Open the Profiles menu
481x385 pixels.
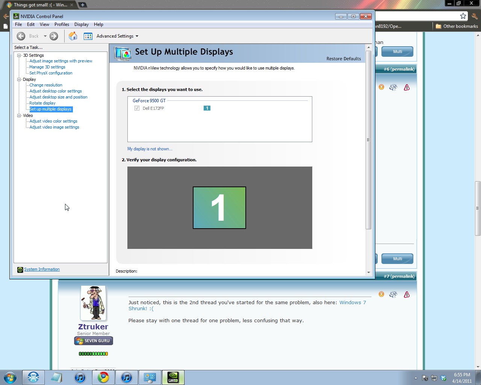click(62, 24)
